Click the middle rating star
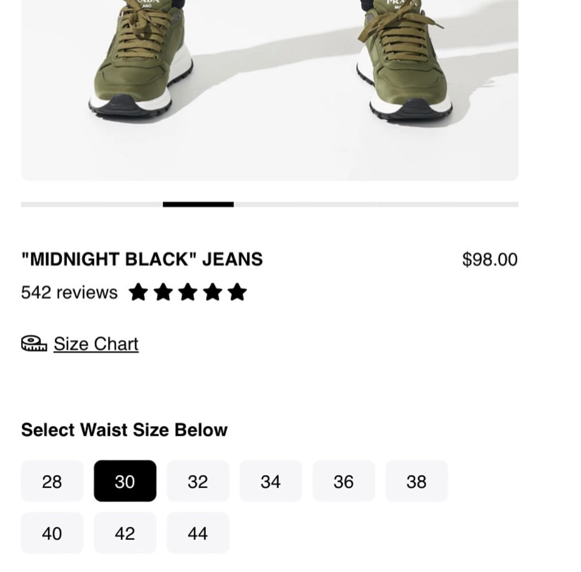This screenshot has height=572, width=581. tap(188, 292)
